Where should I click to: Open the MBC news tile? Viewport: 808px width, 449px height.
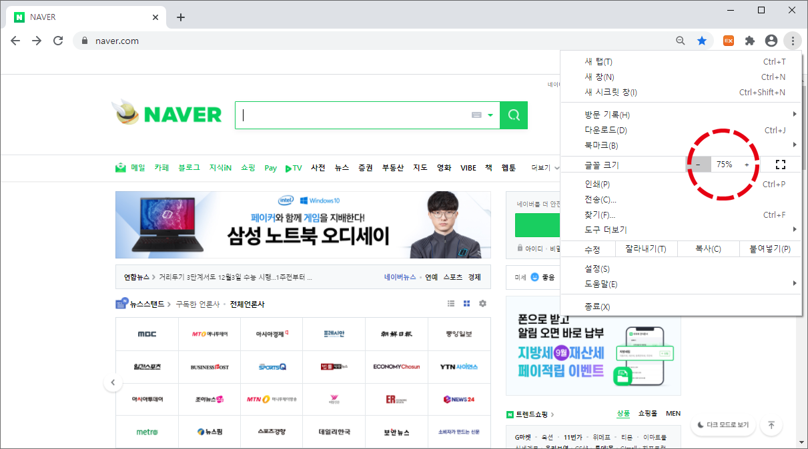pyautogui.click(x=147, y=334)
